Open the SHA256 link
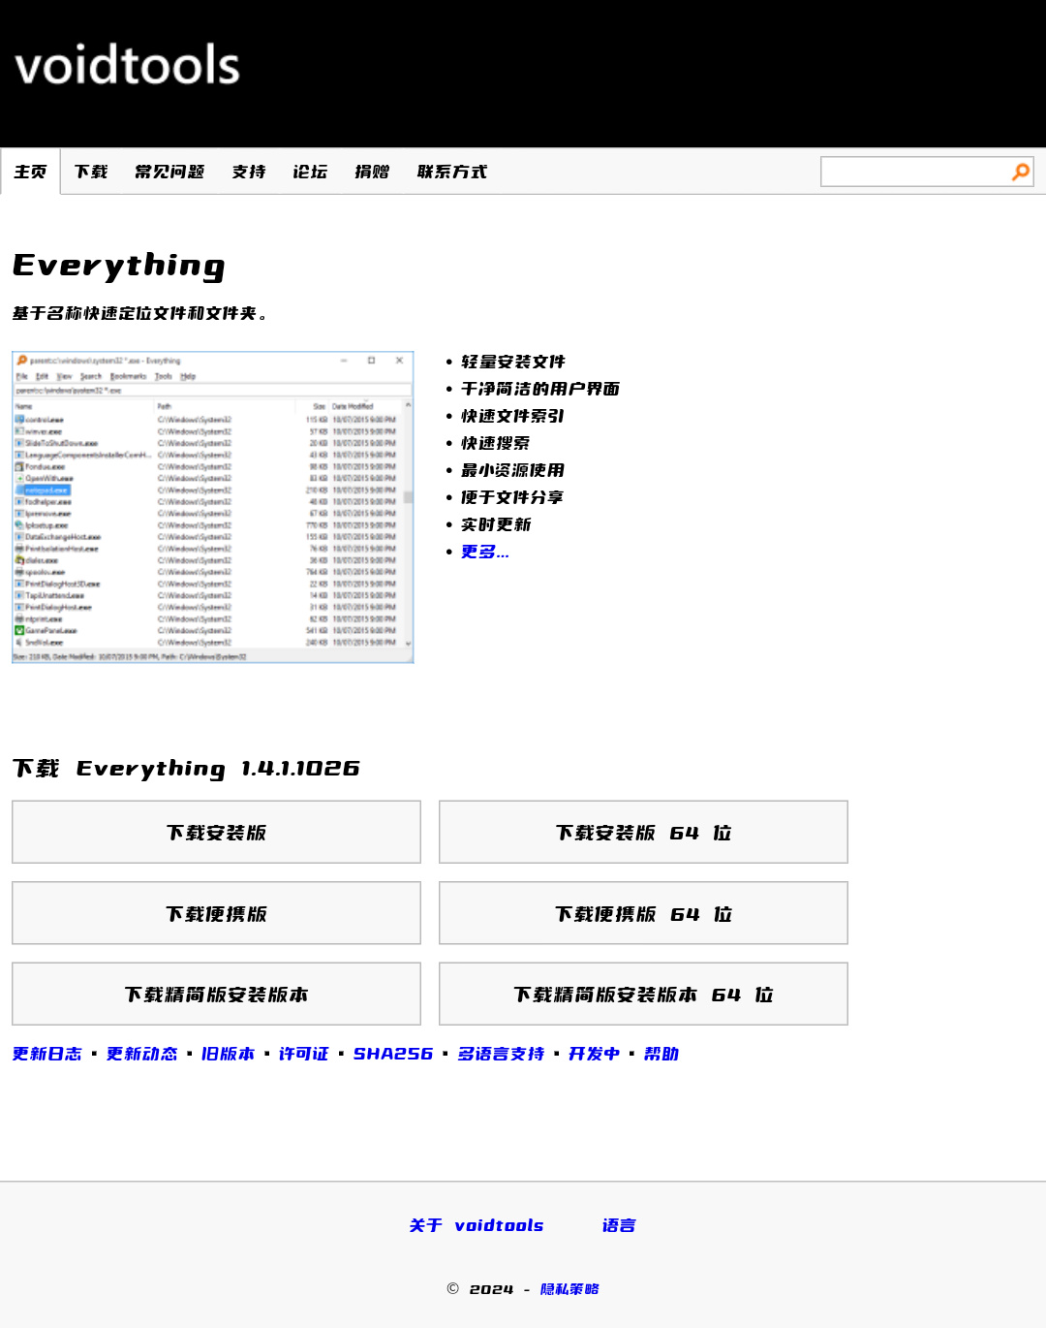 coord(392,1054)
